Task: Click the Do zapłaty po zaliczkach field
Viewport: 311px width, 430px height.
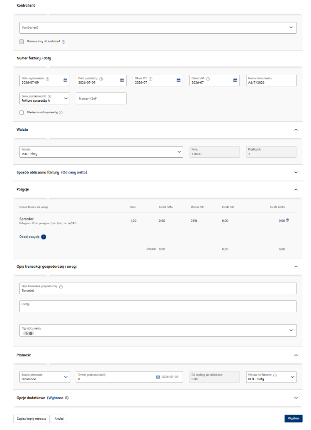Action: 214,377
